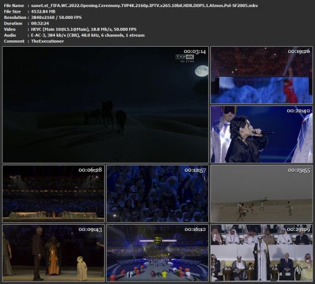
Task: Open the speech thumbnail at 00:29:09
Action: (x=261, y=253)
